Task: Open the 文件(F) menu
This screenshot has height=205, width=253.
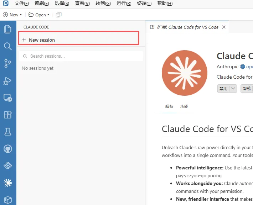Action: [x=22, y=4]
